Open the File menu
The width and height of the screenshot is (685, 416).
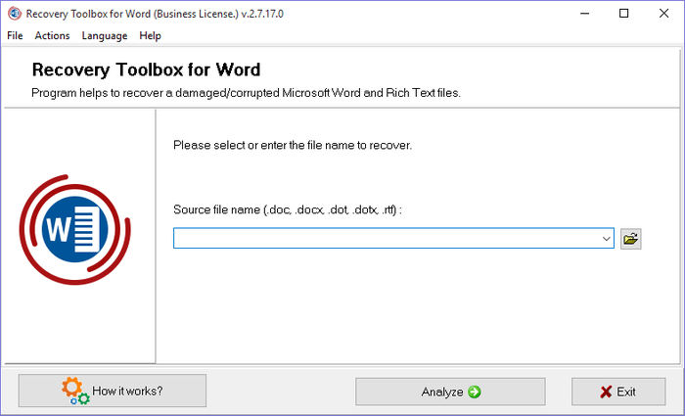click(15, 36)
